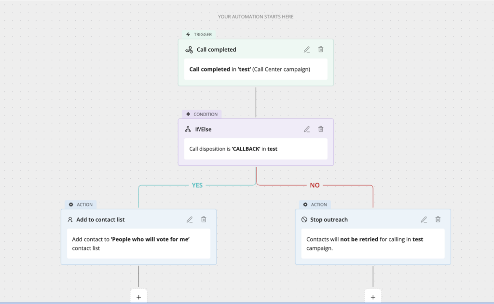Image resolution: width=494 pixels, height=304 pixels.
Task: Open the 'Contacts will not be retried' description
Action: click(373, 244)
